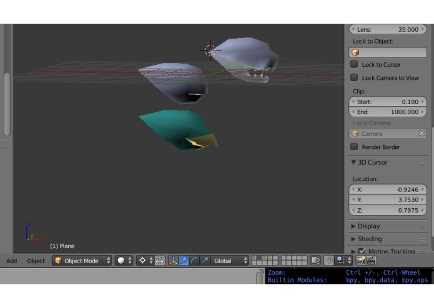This screenshot has width=434, height=308.
Task: Click the "Zoom:" console text
Action: (277, 272)
